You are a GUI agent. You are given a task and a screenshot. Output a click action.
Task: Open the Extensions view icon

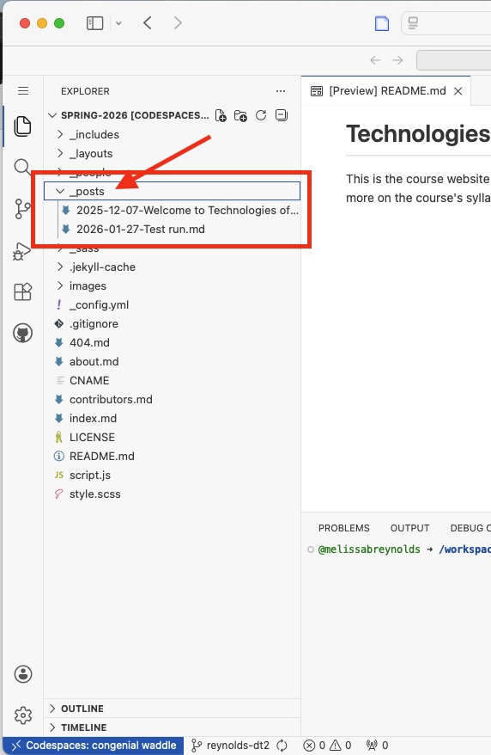pyautogui.click(x=22, y=292)
